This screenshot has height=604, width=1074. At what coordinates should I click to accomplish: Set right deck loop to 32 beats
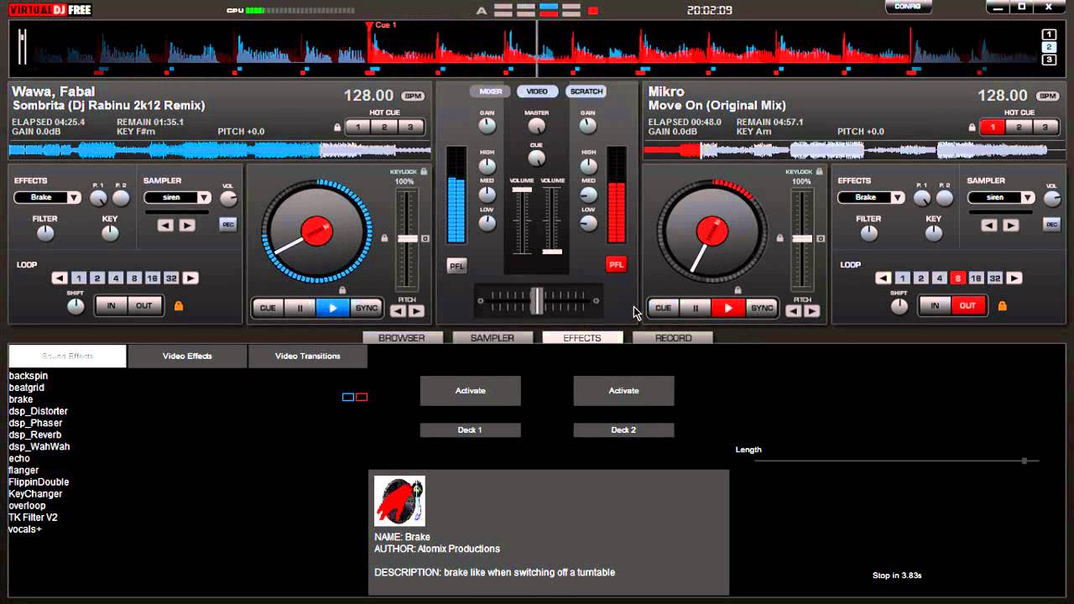(995, 279)
